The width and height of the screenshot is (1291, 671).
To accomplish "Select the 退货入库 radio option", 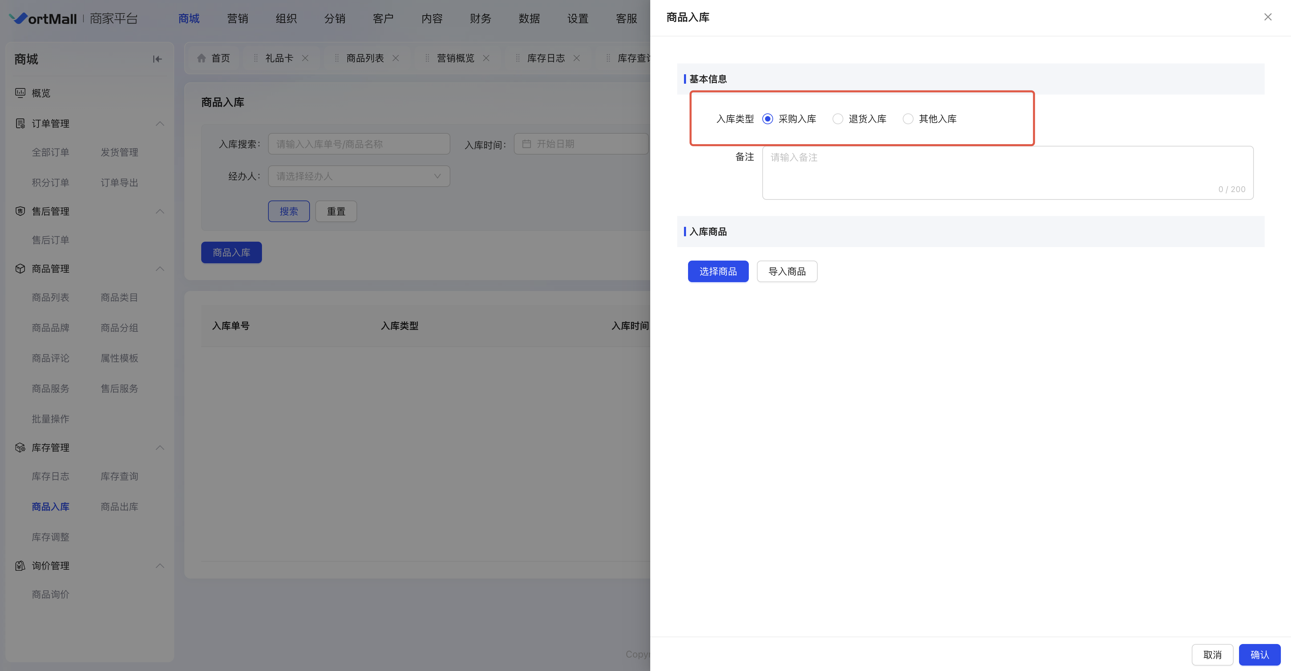I will pos(838,119).
